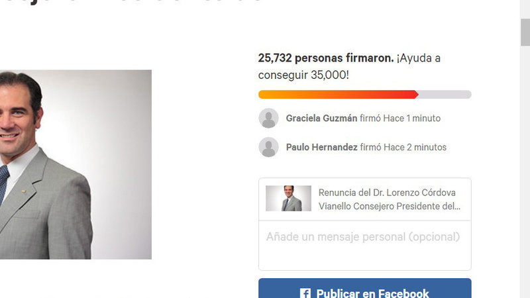Click the unfilled gray end of the progress bar
The height and width of the screenshot is (298, 530).
445,95
